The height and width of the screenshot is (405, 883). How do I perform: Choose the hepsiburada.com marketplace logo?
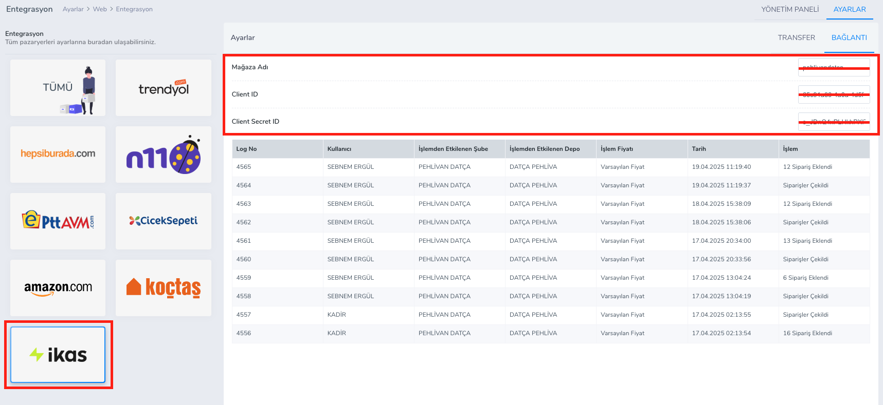(58, 154)
